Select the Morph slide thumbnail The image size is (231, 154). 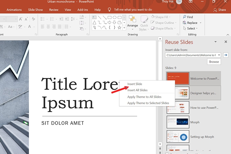(178, 122)
